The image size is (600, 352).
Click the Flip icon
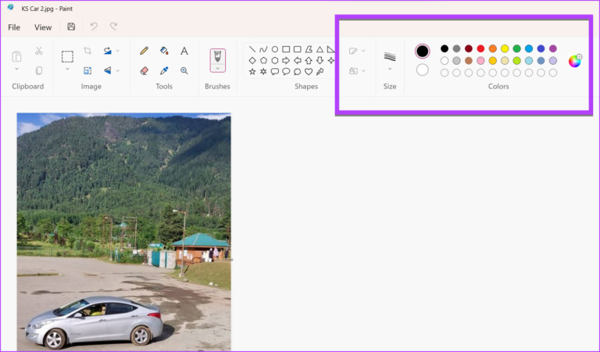[x=108, y=70]
